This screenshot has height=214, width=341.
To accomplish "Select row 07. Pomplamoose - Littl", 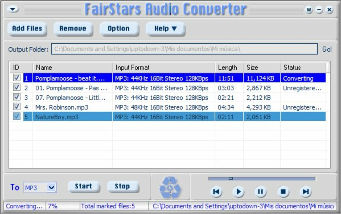I will (168, 97).
